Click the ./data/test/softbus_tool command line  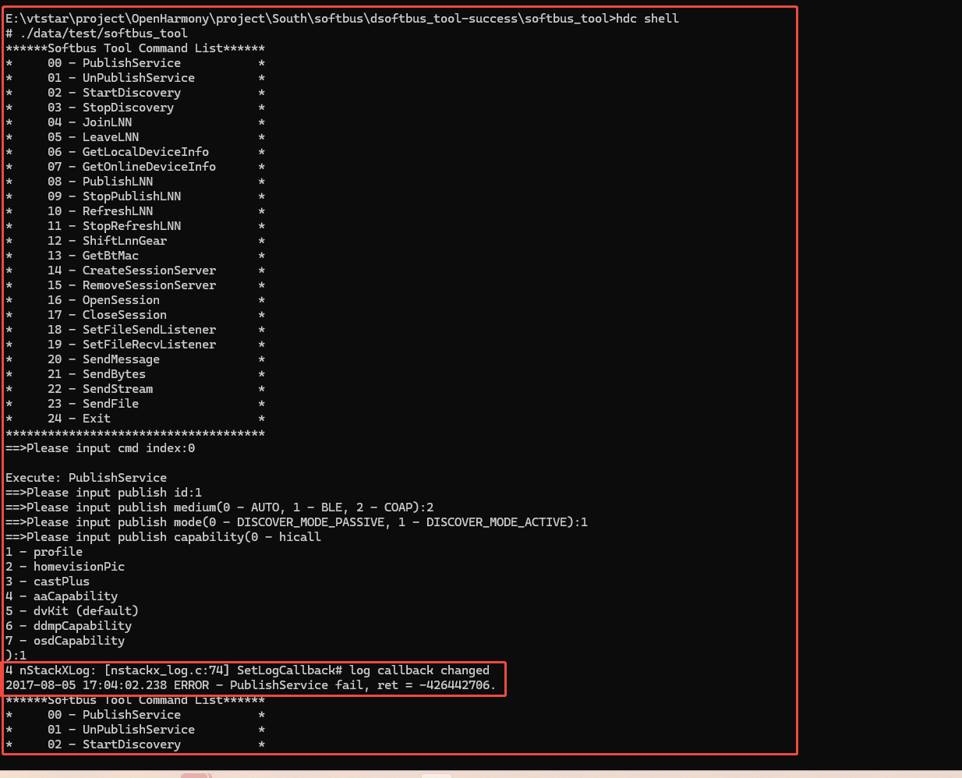[x=97, y=34]
